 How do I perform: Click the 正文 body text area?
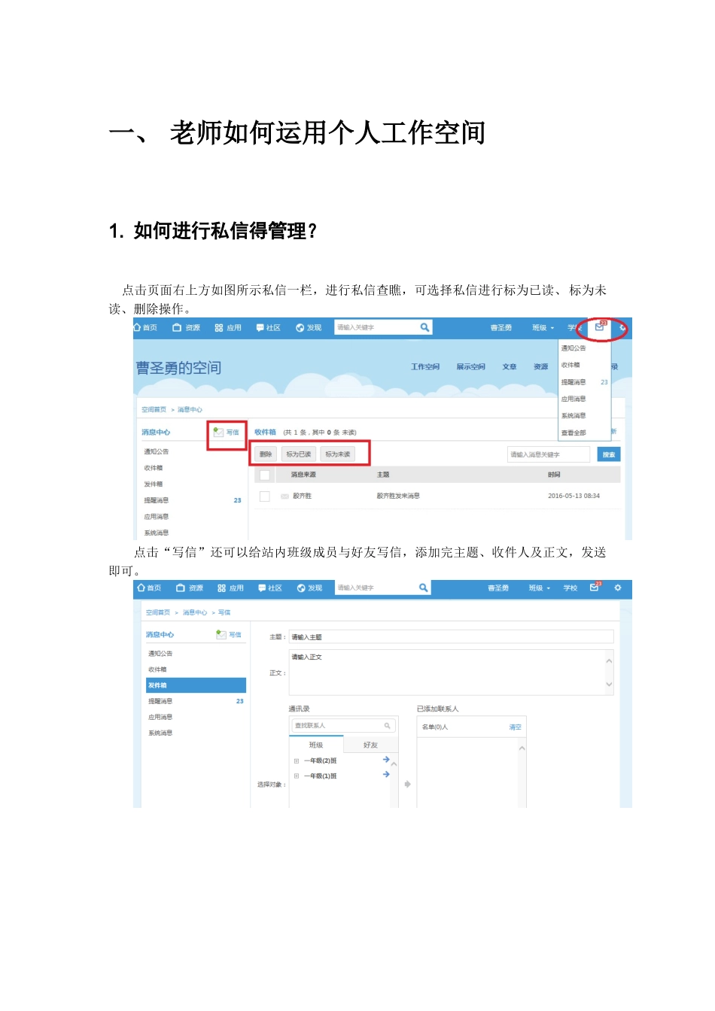(452, 672)
